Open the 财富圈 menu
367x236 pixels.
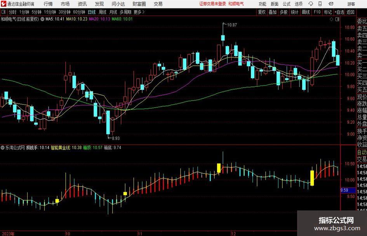coord(139,4)
